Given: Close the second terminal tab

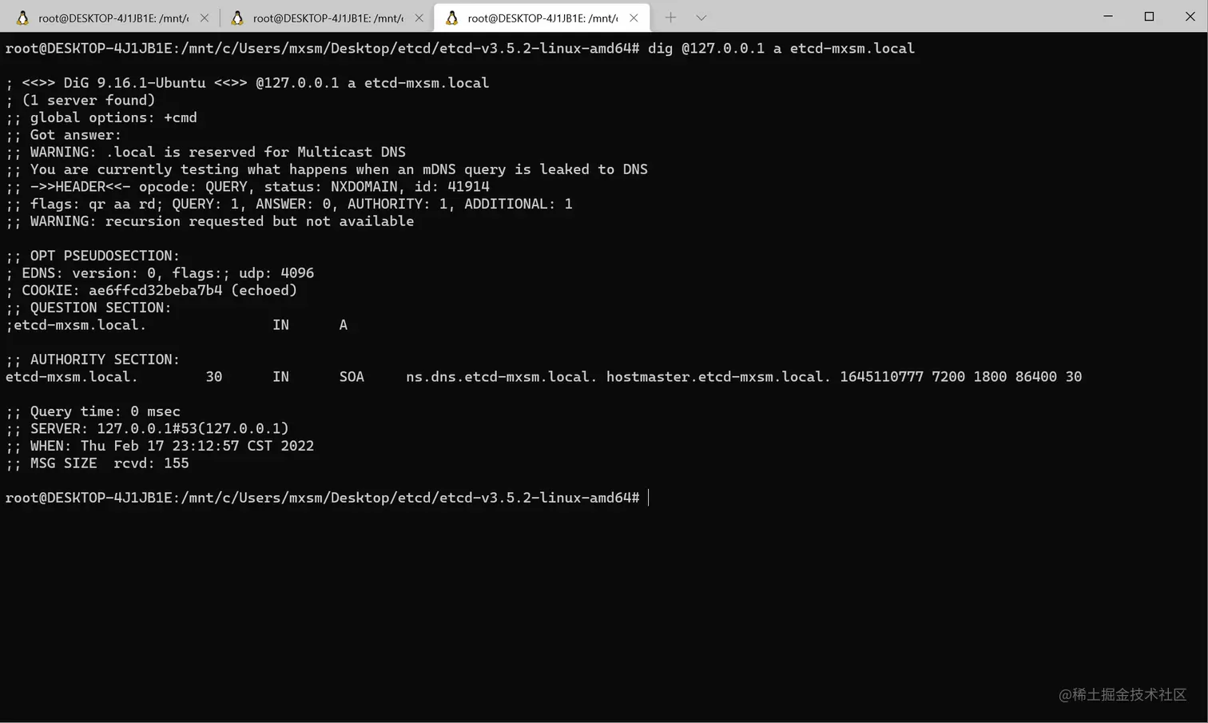Looking at the screenshot, I should tap(419, 17).
